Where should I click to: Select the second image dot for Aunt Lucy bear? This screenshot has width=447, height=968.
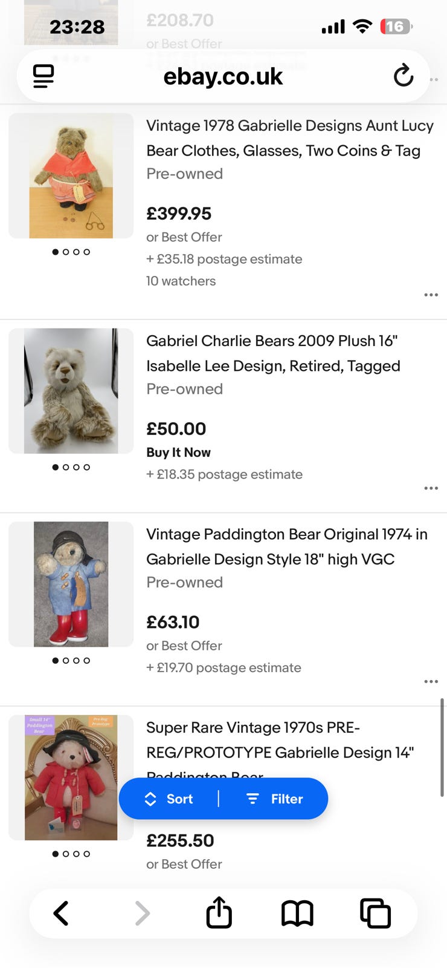point(66,252)
